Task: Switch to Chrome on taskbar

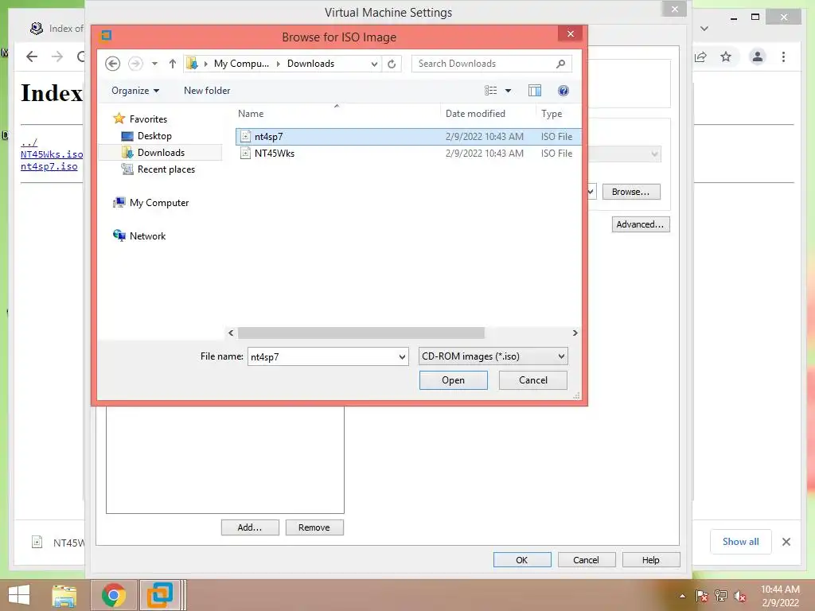Action: click(x=114, y=595)
